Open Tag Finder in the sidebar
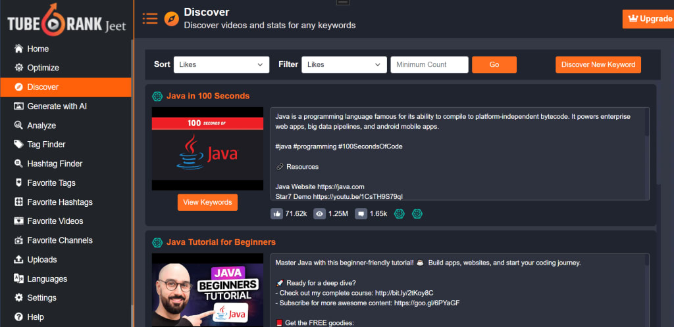674x327 pixels. coord(65,144)
